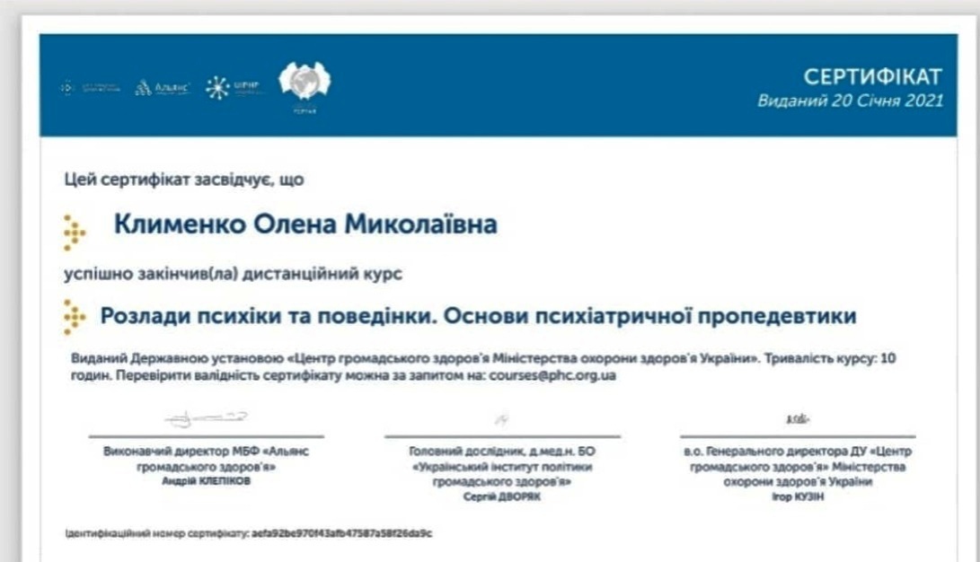Open the courses@phc.org.ua email link
This screenshot has height=562, width=980.
552,375
